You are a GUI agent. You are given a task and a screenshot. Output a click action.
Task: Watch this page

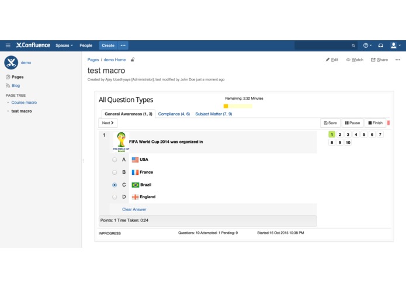click(x=355, y=59)
